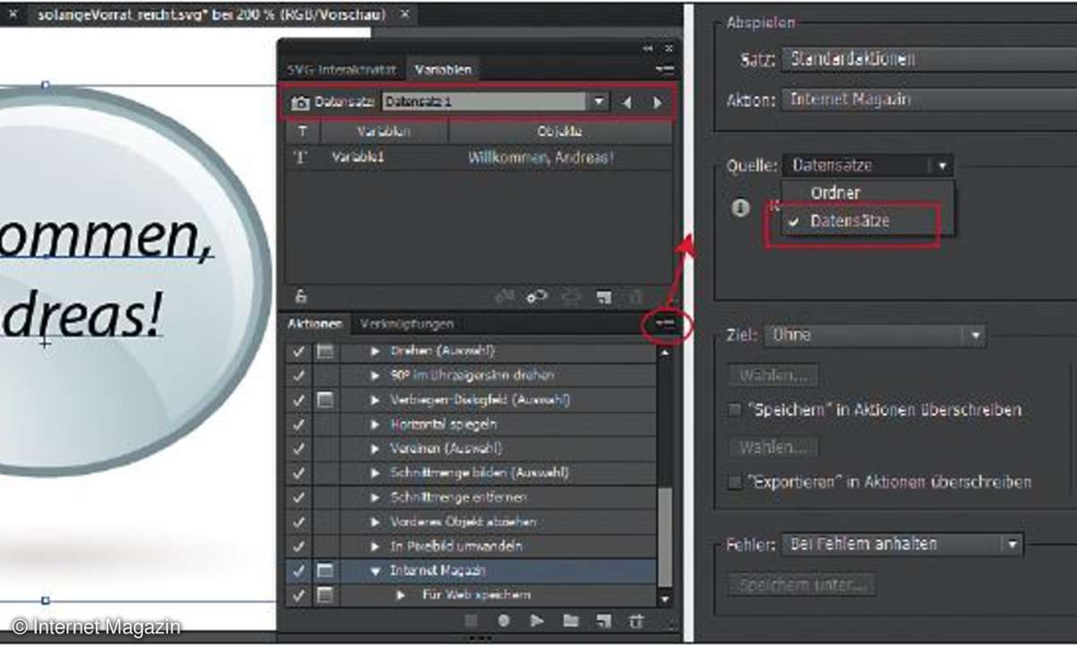Delete selection trash icon in Aktionen panel

pyautogui.click(x=636, y=620)
